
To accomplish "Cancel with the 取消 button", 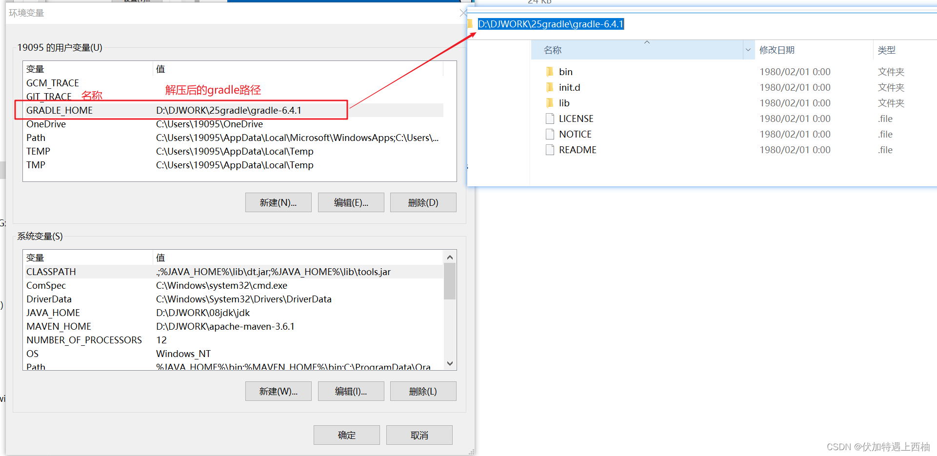I will pyautogui.click(x=419, y=435).
